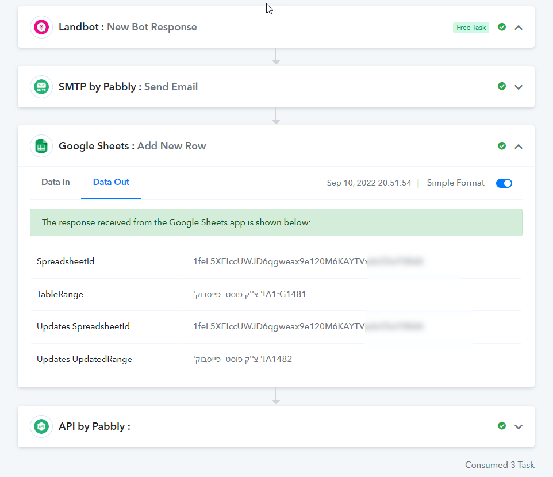553x477 pixels.
Task: Switch to the Data In tab
Action: tap(56, 182)
